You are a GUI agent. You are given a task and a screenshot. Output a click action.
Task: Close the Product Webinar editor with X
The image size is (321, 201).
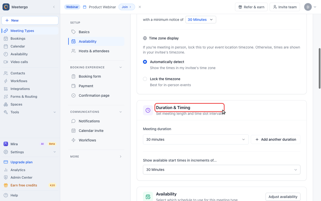coord(140,7)
